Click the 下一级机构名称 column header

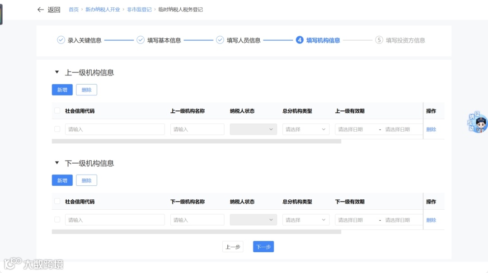[x=188, y=202]
